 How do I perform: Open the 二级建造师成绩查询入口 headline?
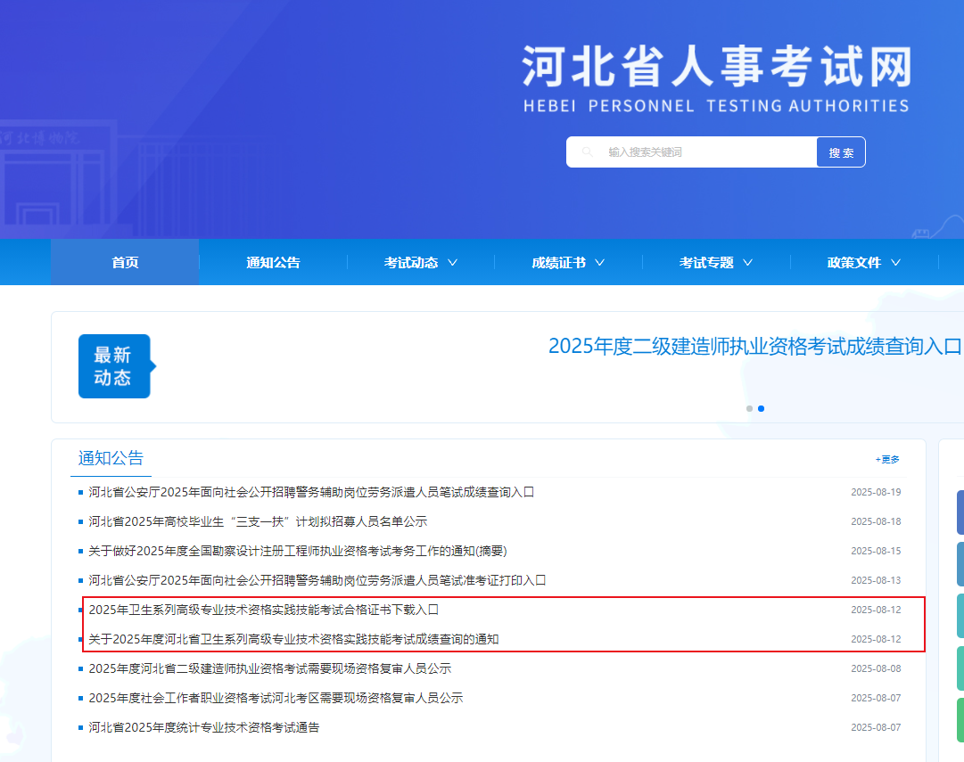[x=754, y=346]
